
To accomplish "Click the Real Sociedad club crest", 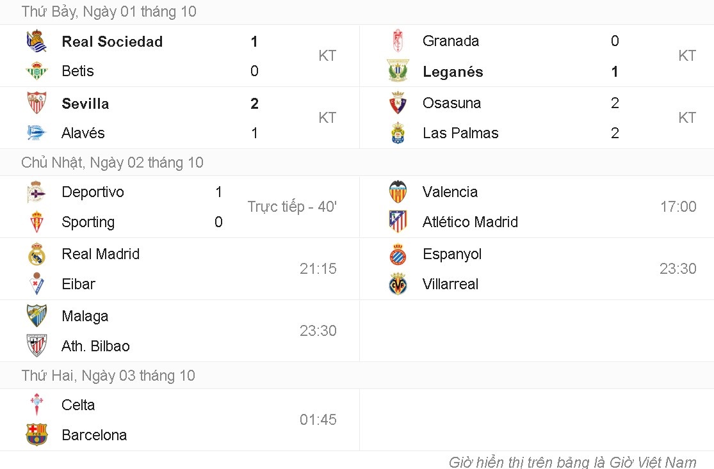I will (37, 42).
